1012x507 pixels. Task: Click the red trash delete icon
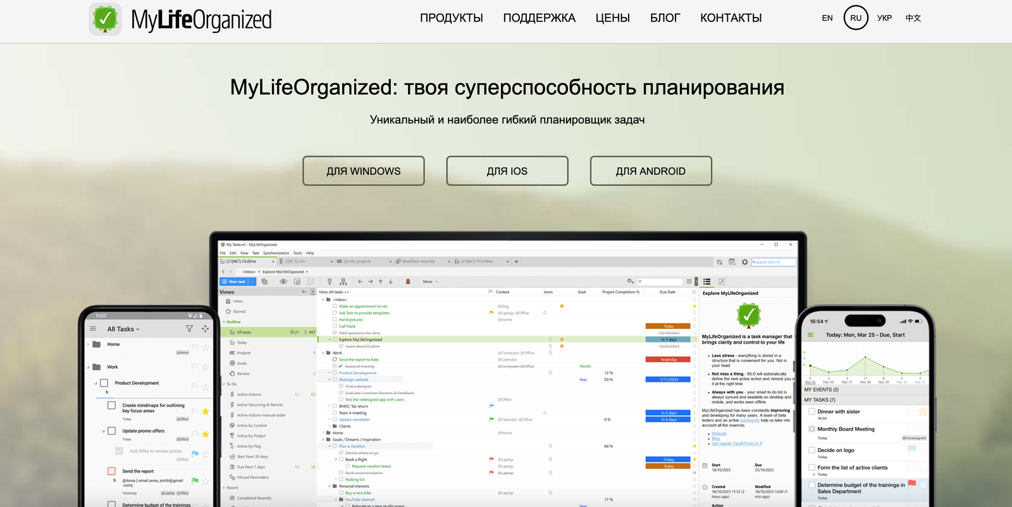click(x=408, y=282)
